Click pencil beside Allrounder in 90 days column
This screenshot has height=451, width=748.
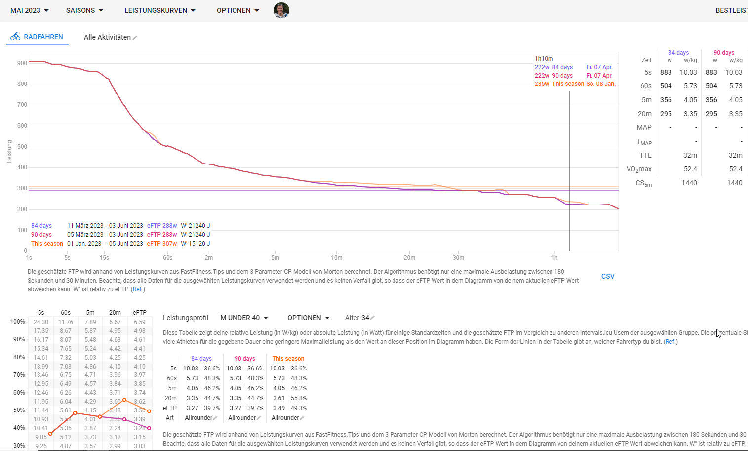coord(259,418)
